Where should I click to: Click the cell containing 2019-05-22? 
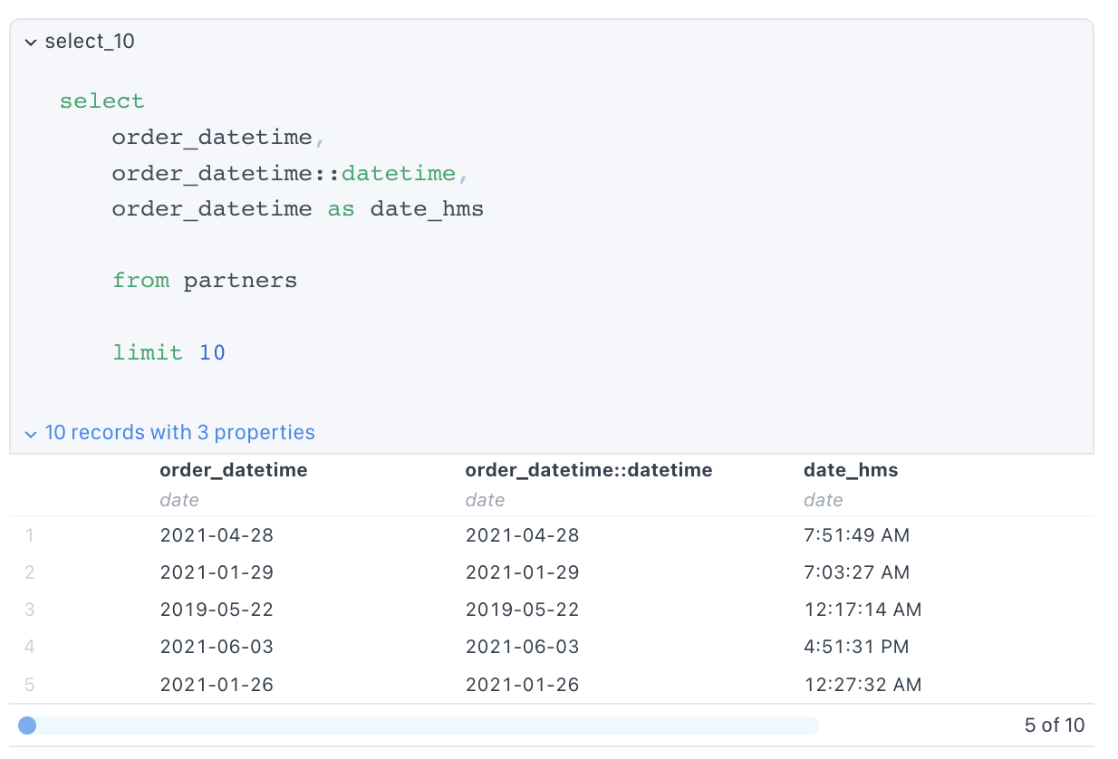coord(217,610)
